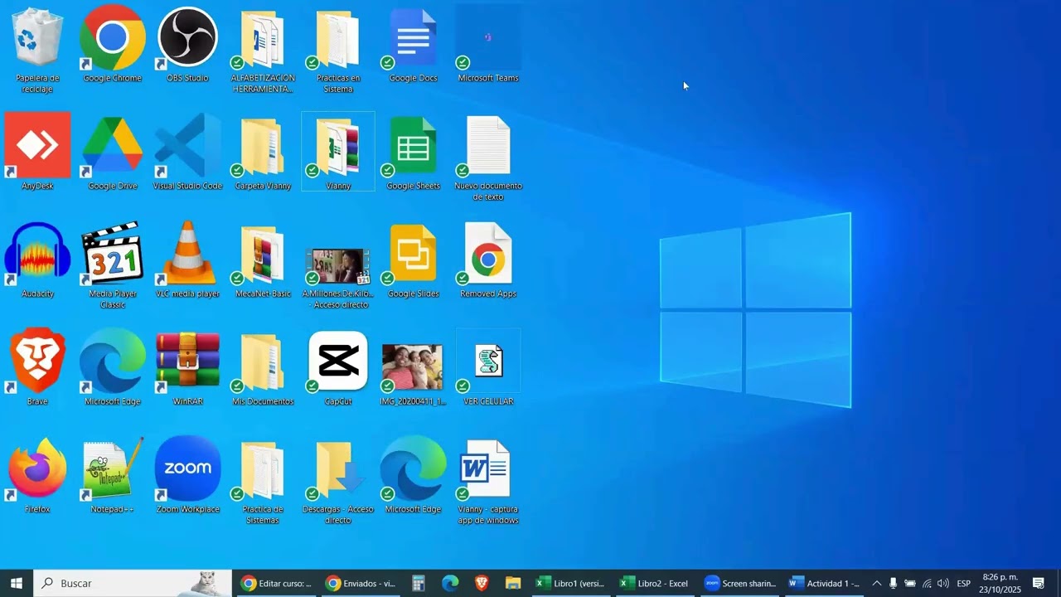Click the Buscar taskbar search box
The height and width of the screenshot is (597, 1061).
point(133,583)
